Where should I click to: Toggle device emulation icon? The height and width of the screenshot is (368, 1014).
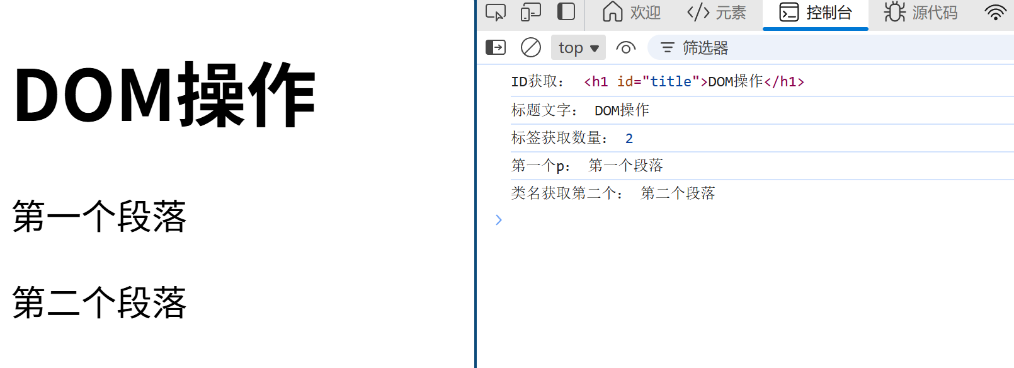point(531,13)
